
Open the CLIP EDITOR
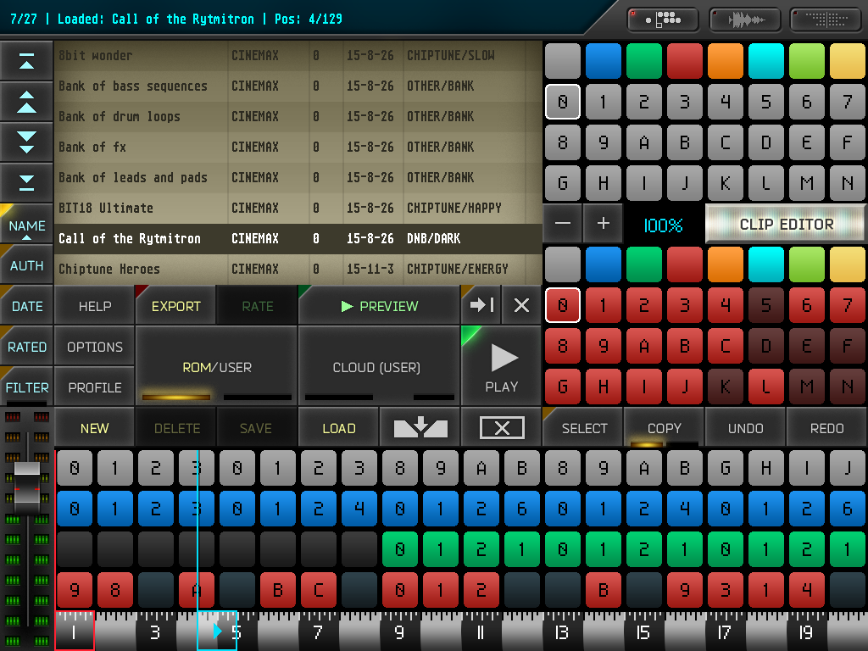(x=786, y=224)
